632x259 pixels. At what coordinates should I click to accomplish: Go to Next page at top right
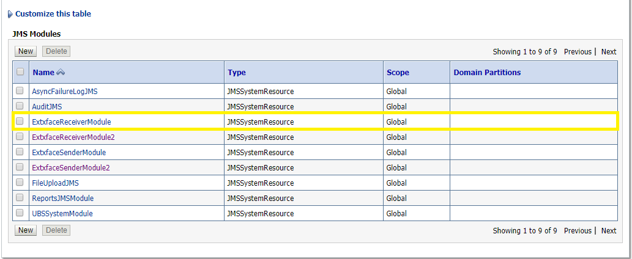[x=608, y=52]
